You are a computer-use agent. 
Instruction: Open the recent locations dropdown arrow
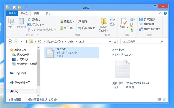[21, 41]
